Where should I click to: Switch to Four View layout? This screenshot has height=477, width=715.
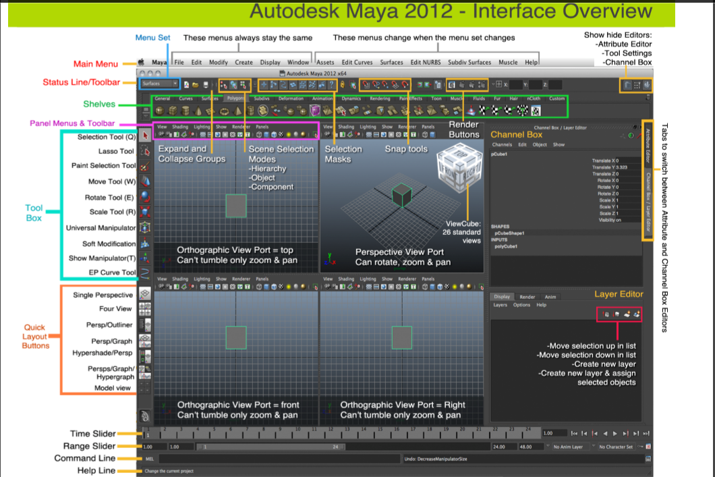point(145,309)
